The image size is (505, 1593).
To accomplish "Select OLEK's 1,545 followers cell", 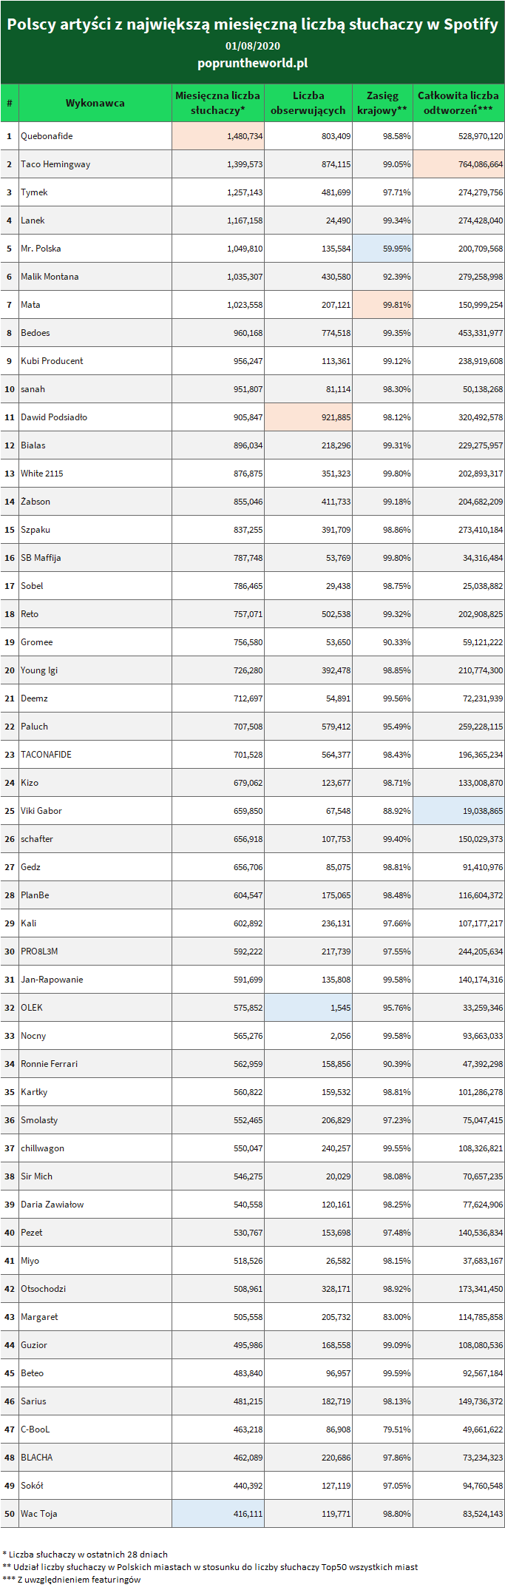I will 308,1008.
